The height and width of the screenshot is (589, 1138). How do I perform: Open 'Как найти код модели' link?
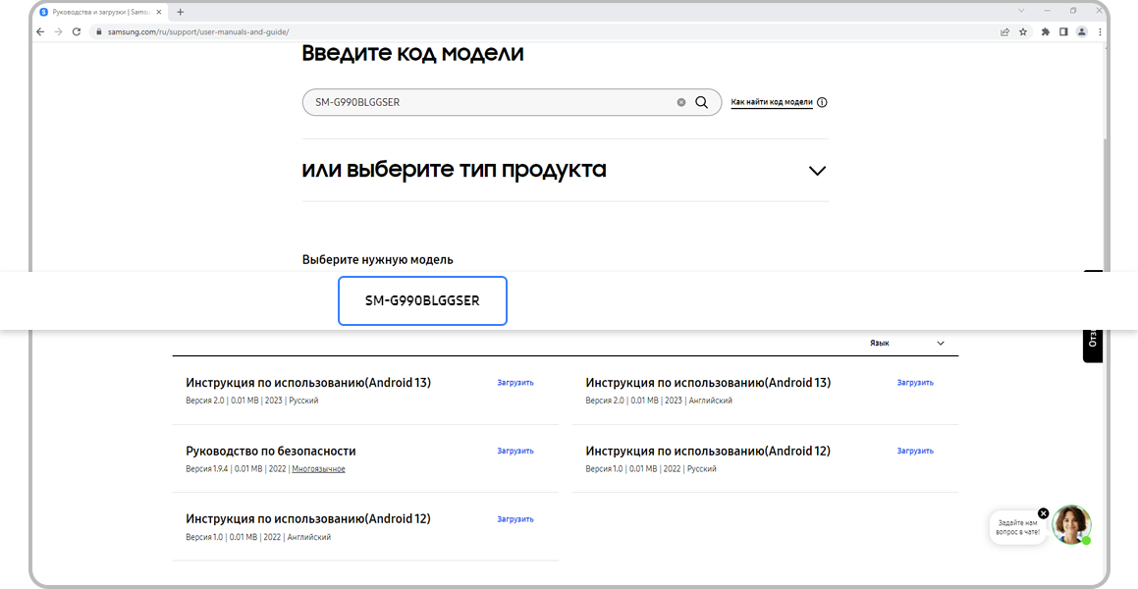point(772,102)
